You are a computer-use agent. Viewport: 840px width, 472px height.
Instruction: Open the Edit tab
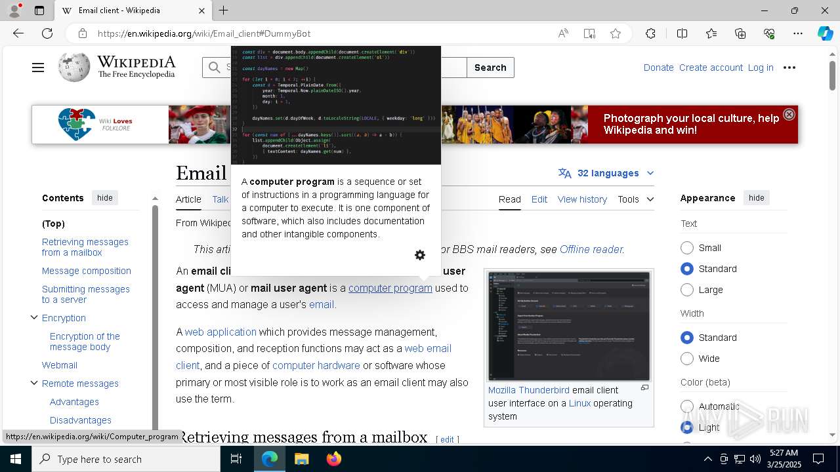pos(539,199)
